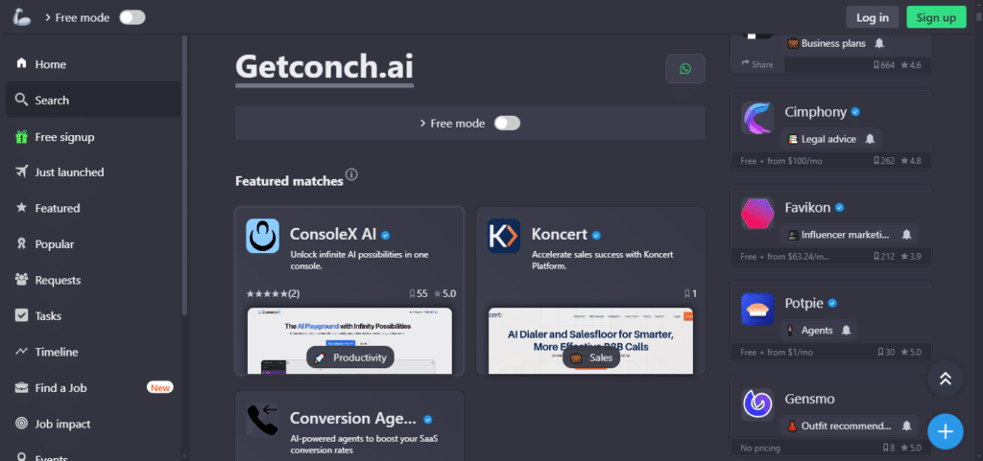Click Koncert website preview thumbnail
983x461 pixels.
tap(590, 341)
